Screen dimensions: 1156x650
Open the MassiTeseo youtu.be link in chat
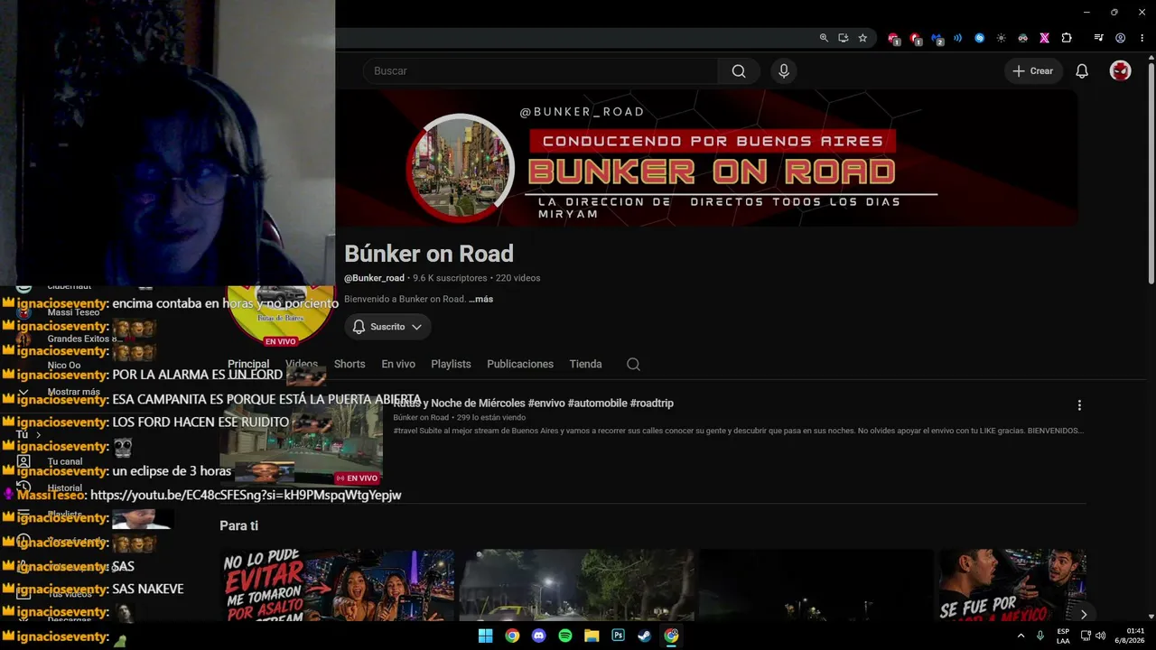tap(246, 495)
